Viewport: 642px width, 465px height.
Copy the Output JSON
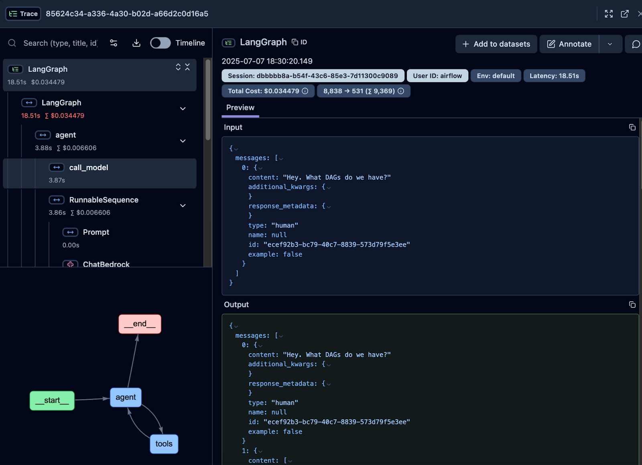click(x=632, y=305)
